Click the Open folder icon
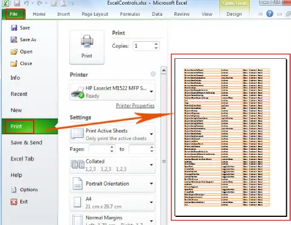 (14, 52)
